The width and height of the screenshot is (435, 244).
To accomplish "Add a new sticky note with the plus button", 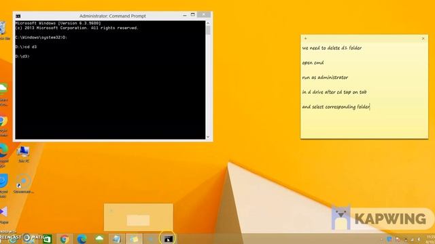I will point(305,39).
